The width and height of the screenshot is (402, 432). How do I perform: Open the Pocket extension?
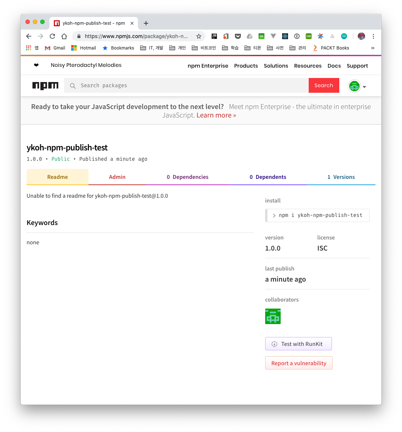pos(238,36)
